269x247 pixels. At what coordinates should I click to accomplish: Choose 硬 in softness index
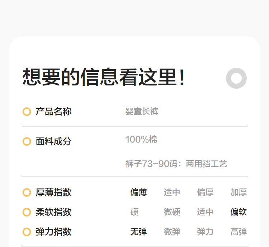(134, 212)
